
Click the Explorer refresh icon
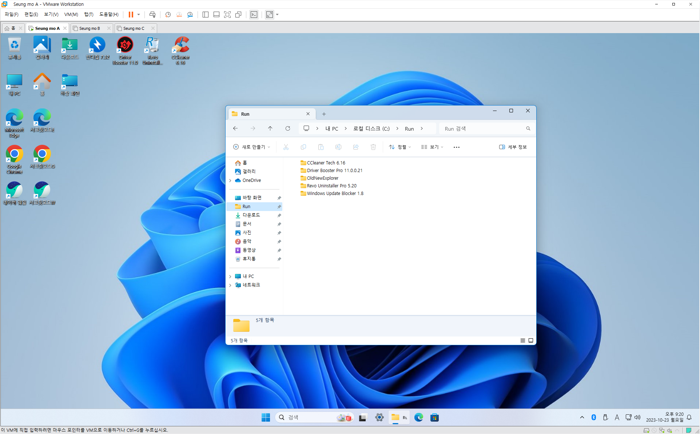[x=287, y=128]
